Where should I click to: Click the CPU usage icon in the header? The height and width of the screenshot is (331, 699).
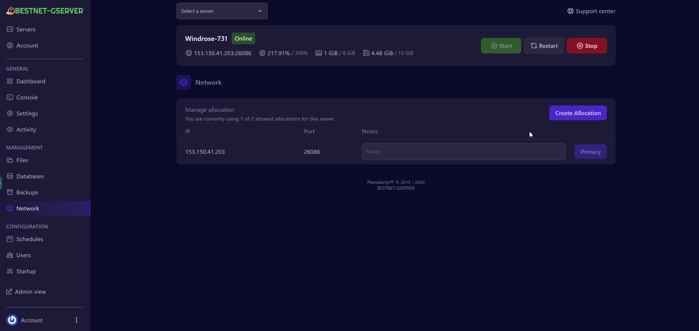tap(262, 53)
